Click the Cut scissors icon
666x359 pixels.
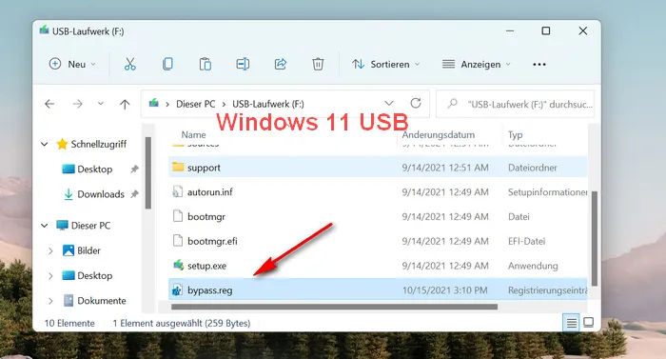(130, 64)
